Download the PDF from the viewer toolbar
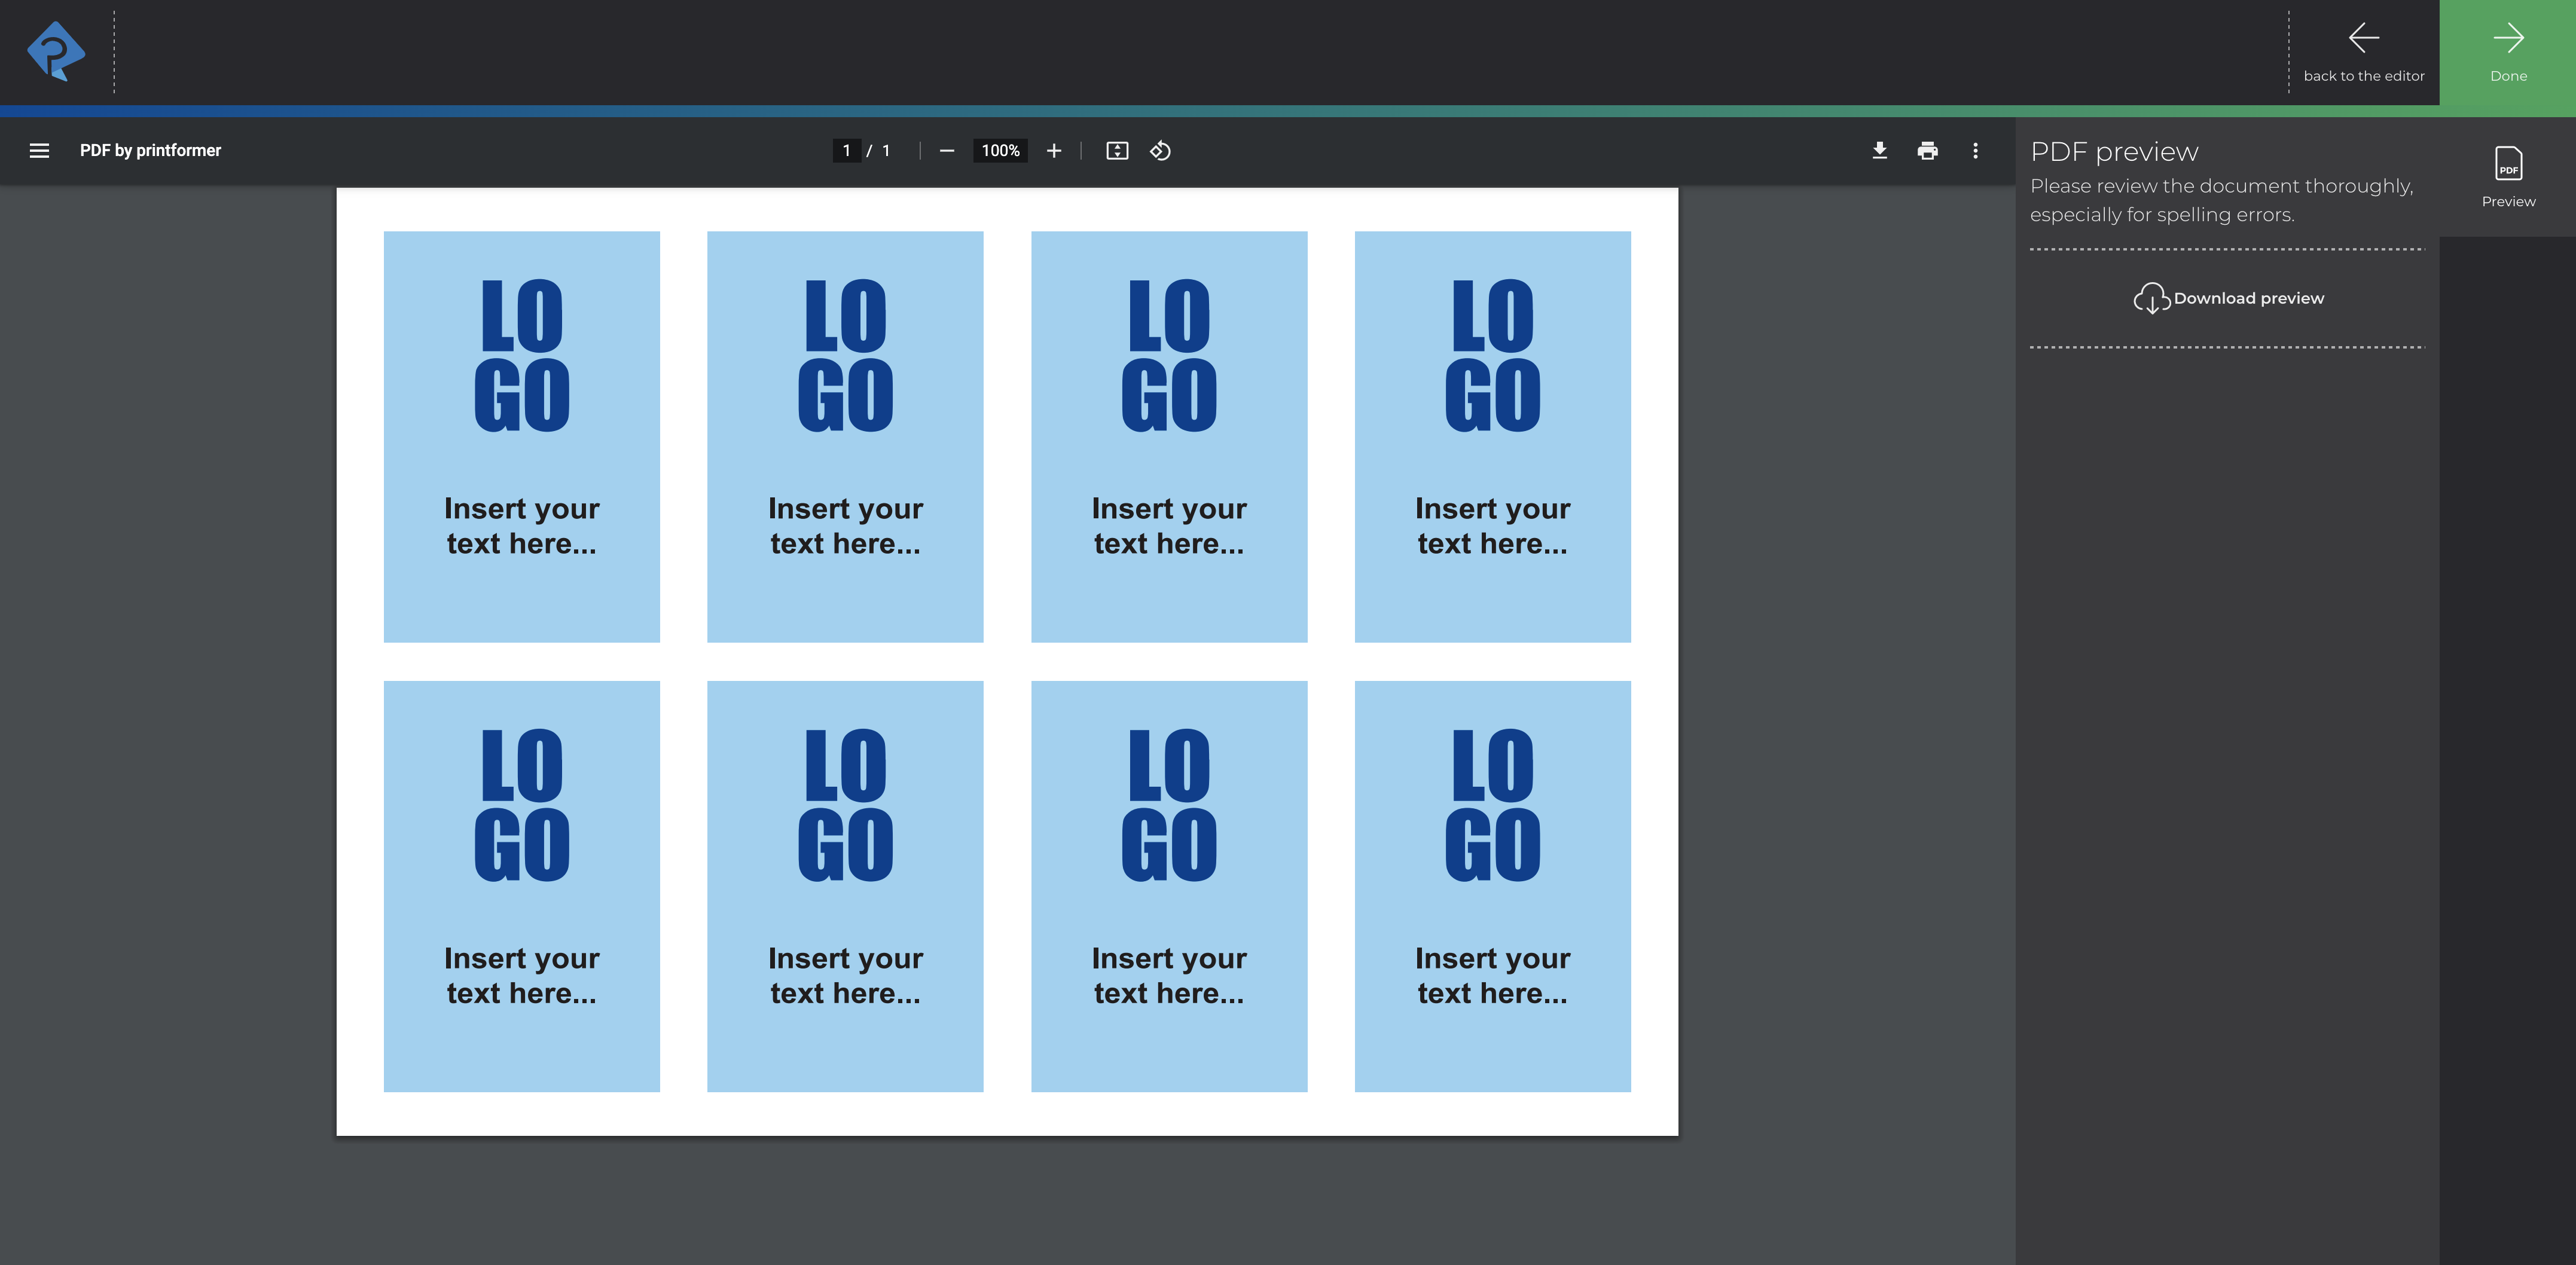This screenshot has width=2576, height=1265. pyautogui.click(x=1879, y=150)
